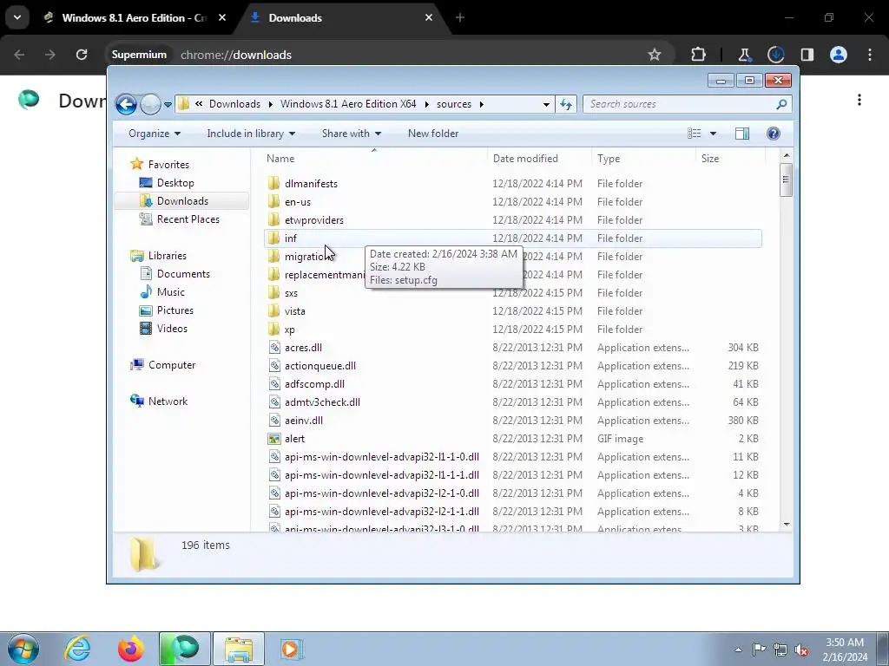Open a new browser tab

[x=460, y=18]
